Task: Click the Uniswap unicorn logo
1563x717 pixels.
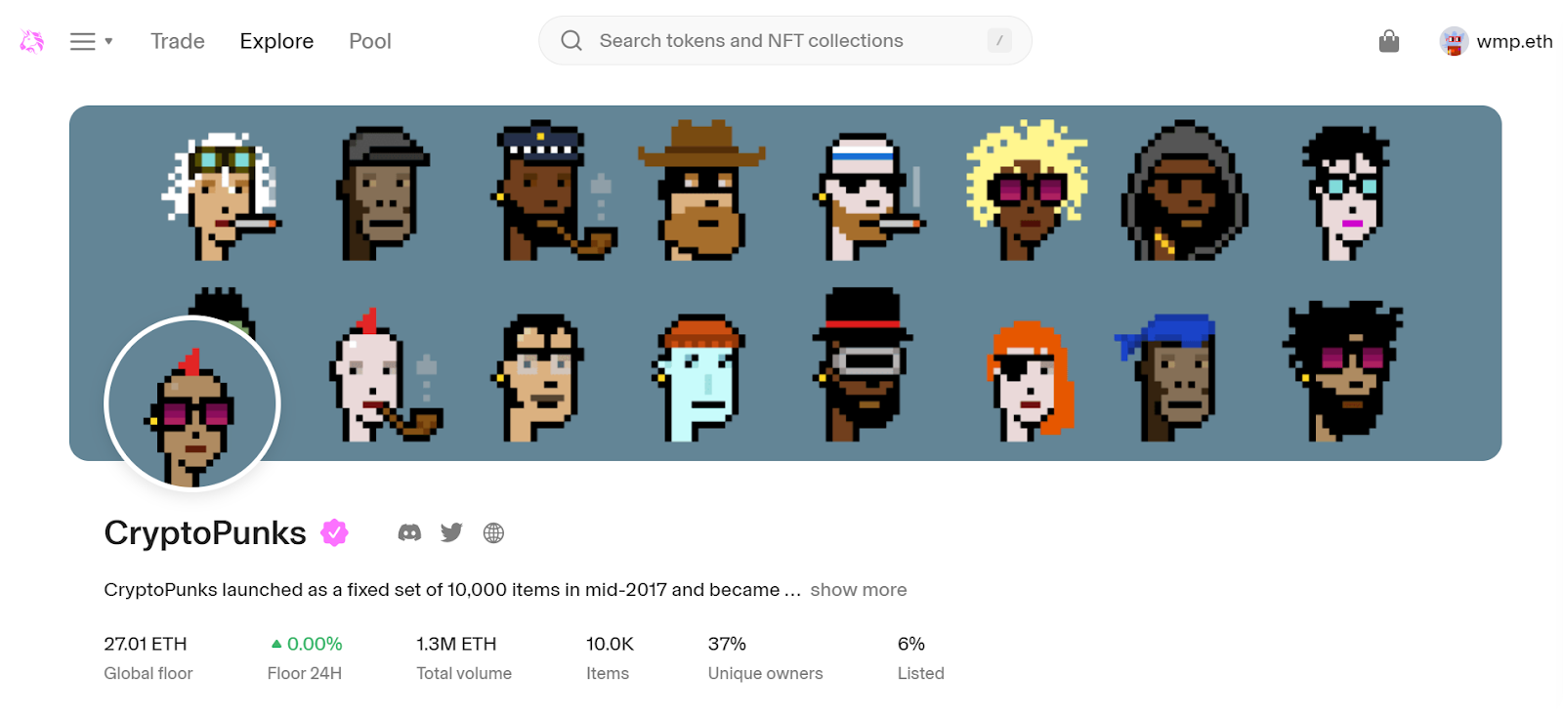Action: click(32, 41)
